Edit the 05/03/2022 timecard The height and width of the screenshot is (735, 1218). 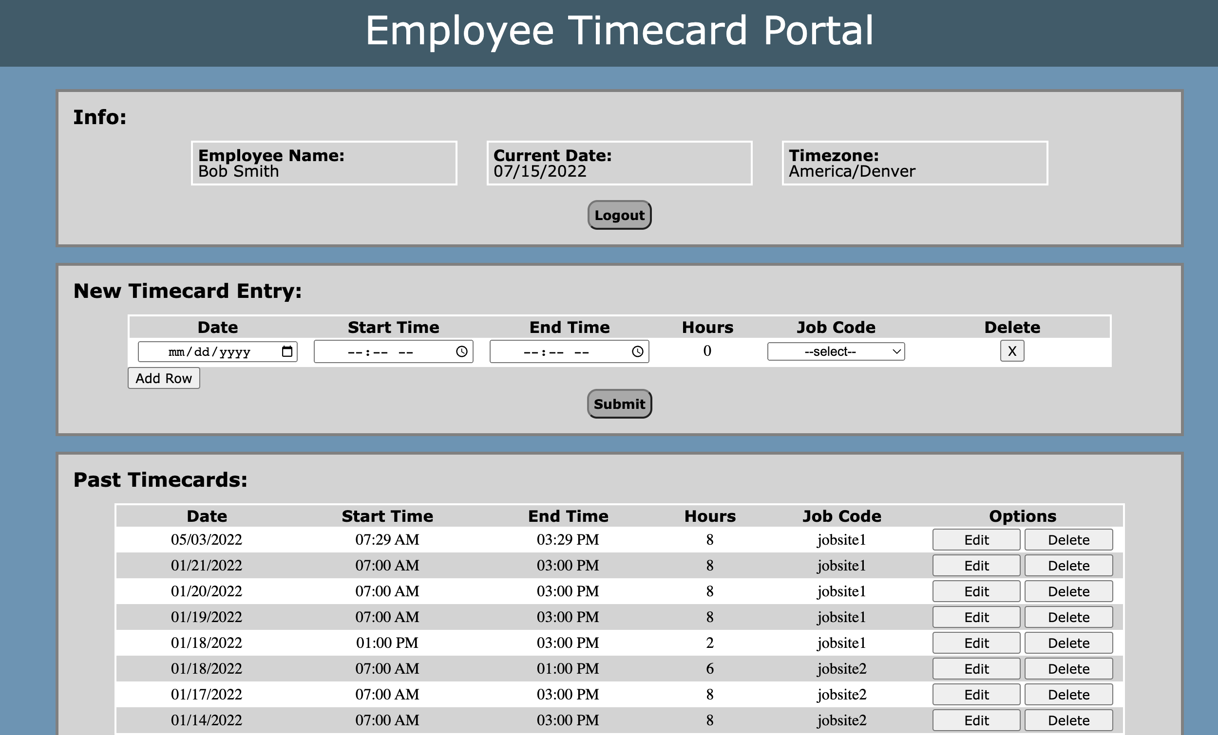coord(976,539)
